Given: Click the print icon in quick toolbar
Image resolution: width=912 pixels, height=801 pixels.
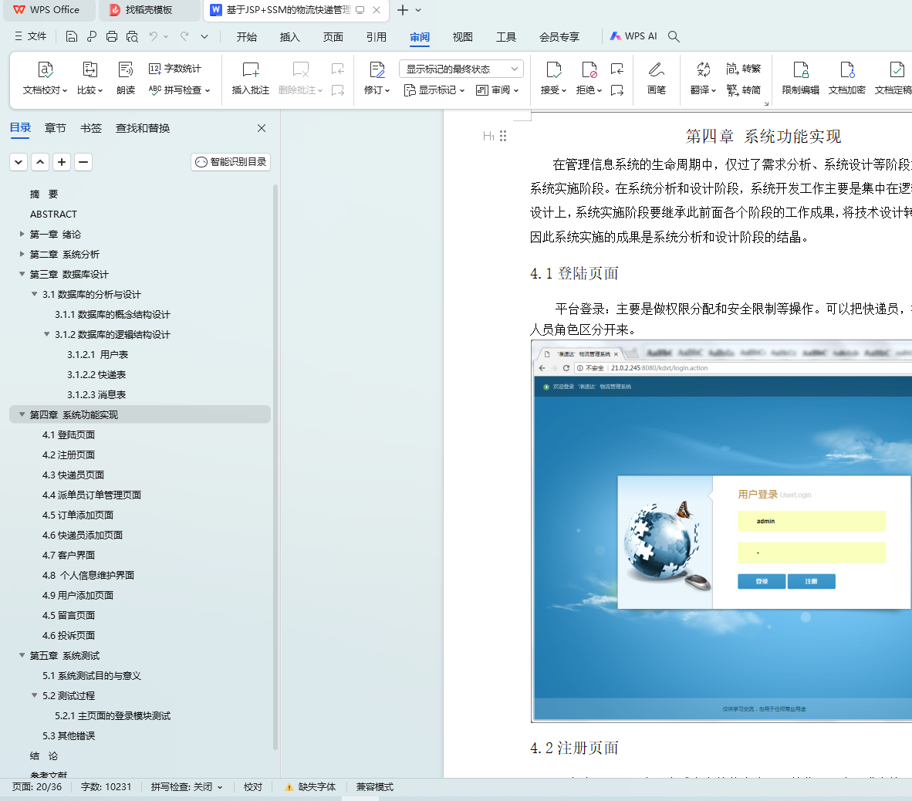Looking at the screenshot, I should [x=112, y=36].
